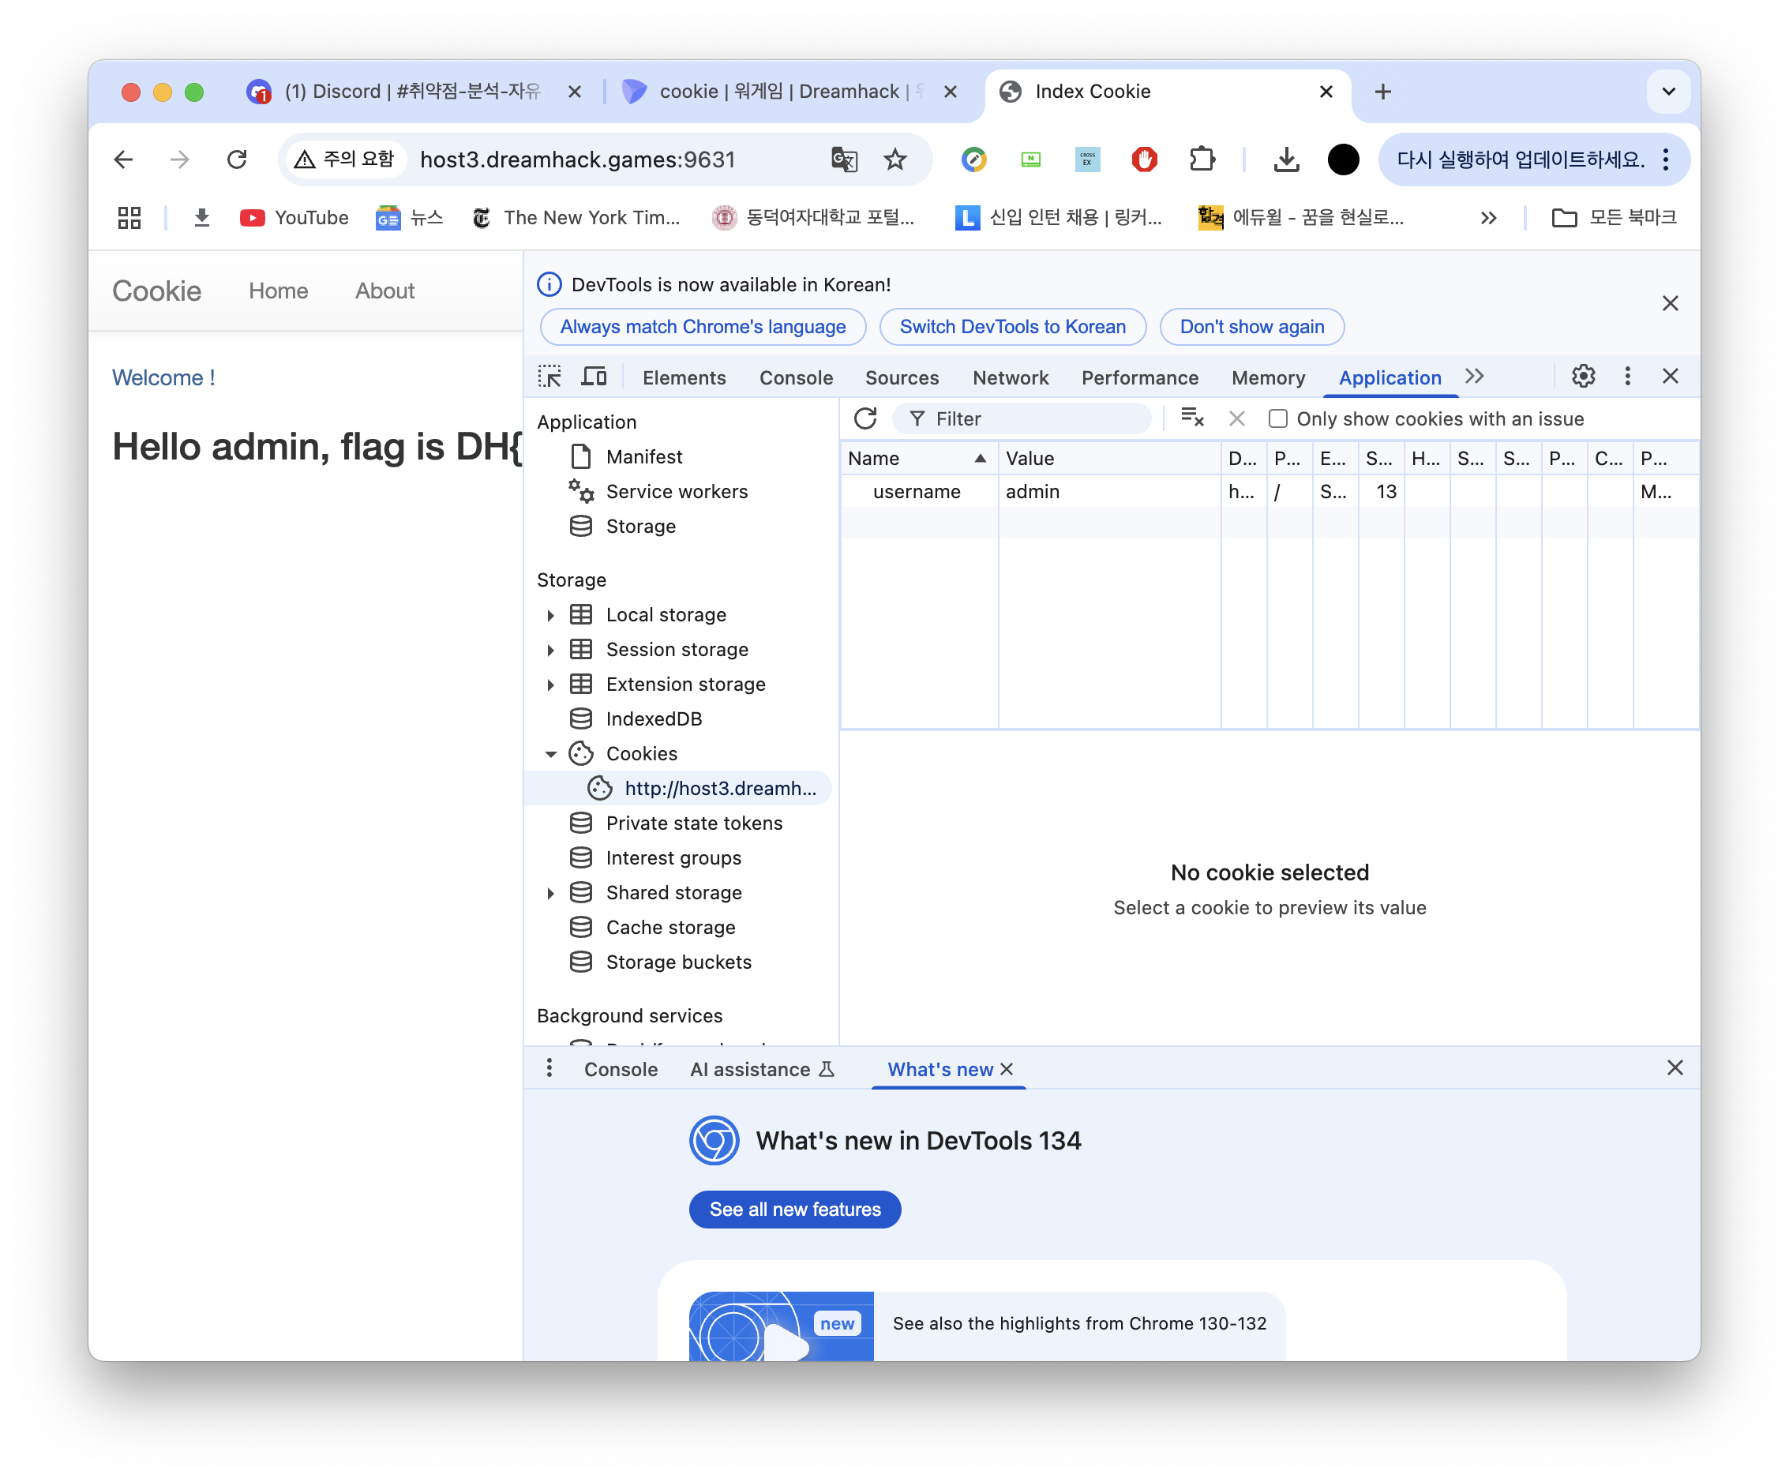Viewport: 1789px width, 1478px height.
Task: Click Switch DevTools to Korean button
Action: pos(1012,327)
